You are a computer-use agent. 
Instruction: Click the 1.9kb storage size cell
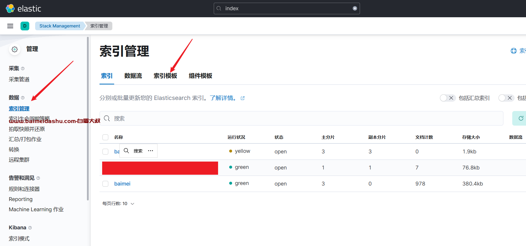470,152
